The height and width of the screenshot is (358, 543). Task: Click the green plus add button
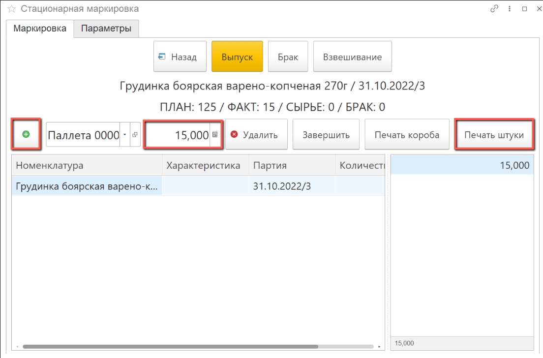click(x=26, y=134)
